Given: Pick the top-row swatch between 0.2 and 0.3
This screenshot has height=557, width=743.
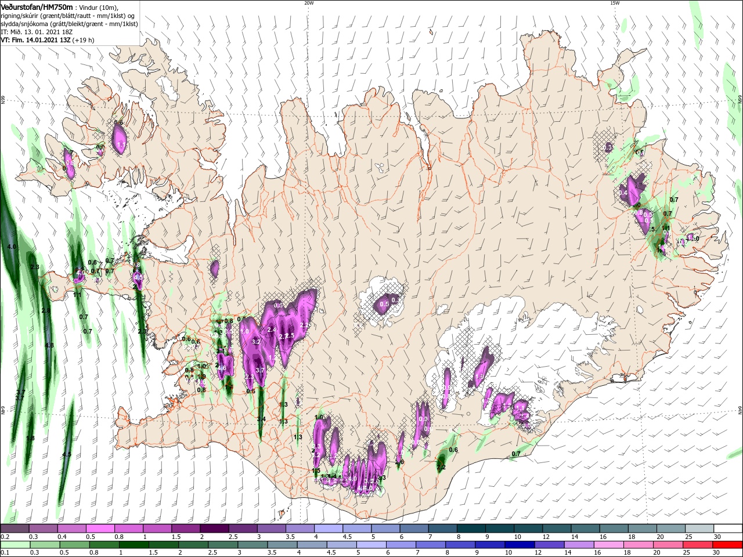Looking at the screenshot, I should click(x=15, y=529).
